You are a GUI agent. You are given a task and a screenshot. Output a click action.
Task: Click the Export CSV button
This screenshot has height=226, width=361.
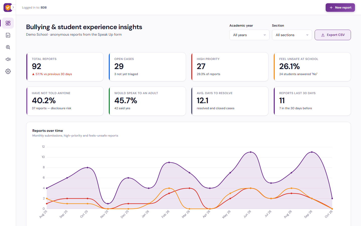[x=333, y=35]
